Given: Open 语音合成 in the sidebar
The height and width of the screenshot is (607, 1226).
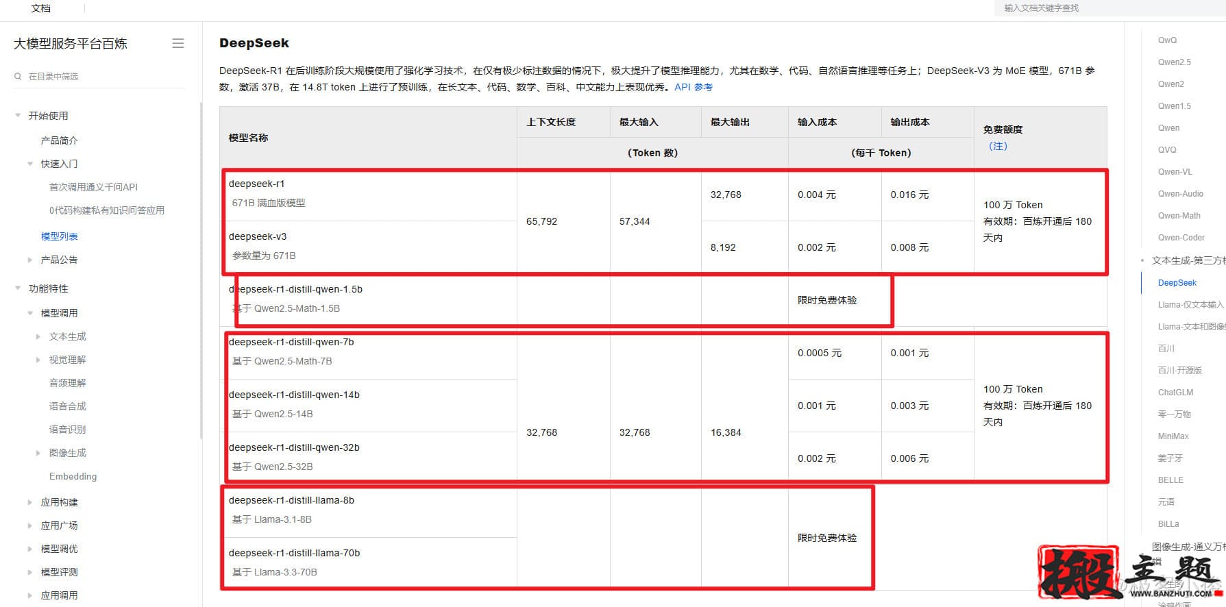Looking at the screenshot, I should (x=68, y=406).
